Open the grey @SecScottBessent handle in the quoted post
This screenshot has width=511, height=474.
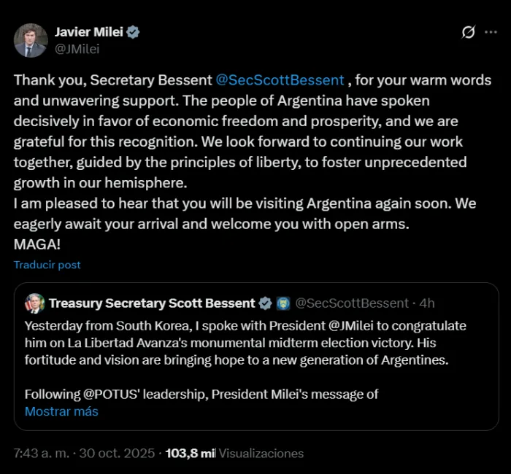[x=352, y=303]
